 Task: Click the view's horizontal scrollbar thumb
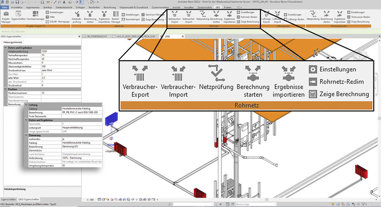point(266,199)
